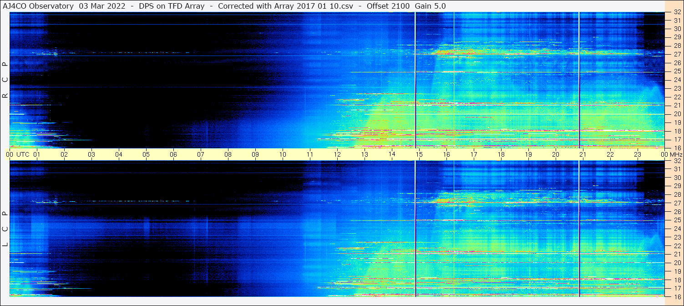Click the "MHz" label on time axis
684x306 pixels.
(676, 155)
